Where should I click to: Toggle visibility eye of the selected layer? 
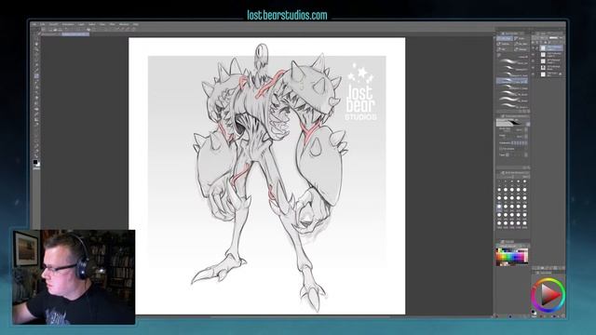pyautogui.click(x=533, y=47)
